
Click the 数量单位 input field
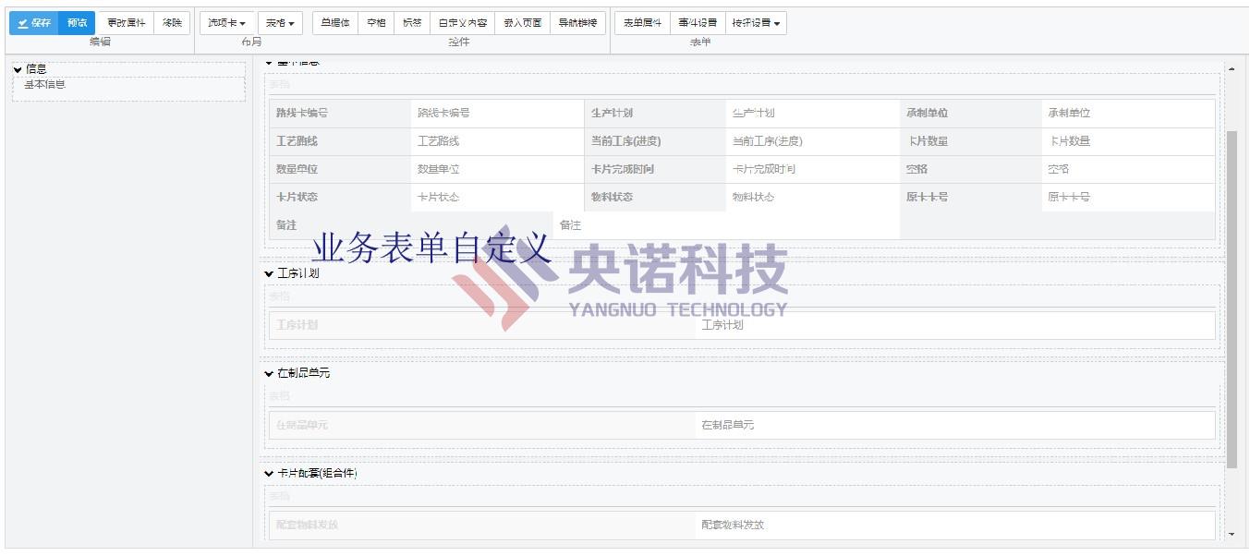(498, 169)
